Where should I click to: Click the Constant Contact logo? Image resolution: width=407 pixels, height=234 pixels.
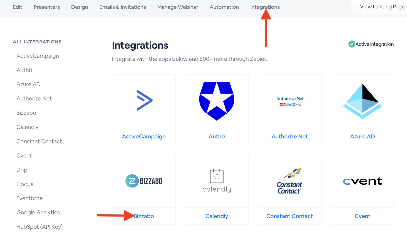(x=289, y=181)
